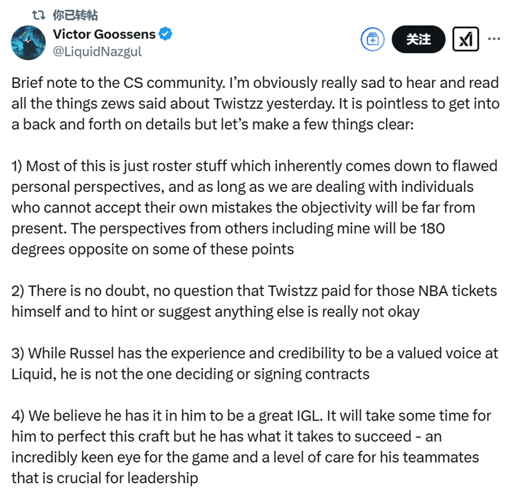Open the Grok icon in the tweet header
Viewport: 512px width, 489px height.
point(466,39)
